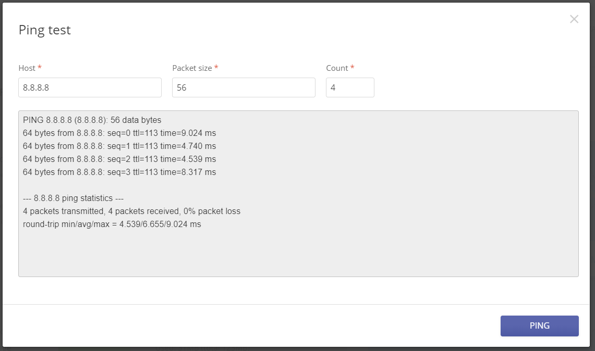Click the value 4 in Count field
Screen dimensions: 595x351
334,87
